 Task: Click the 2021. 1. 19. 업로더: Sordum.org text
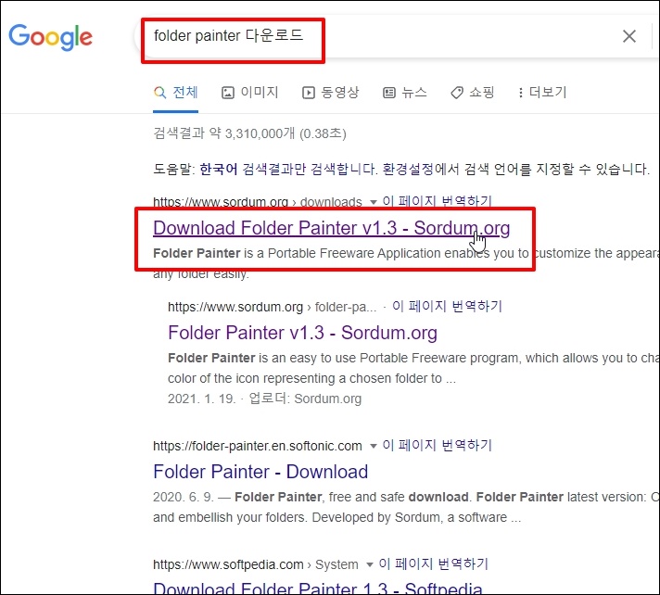coord(265,399)
